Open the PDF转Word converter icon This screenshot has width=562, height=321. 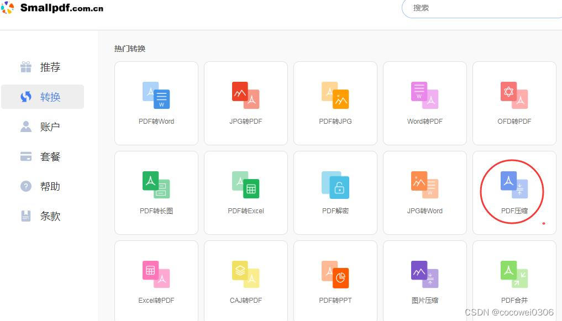pos(156,95)
